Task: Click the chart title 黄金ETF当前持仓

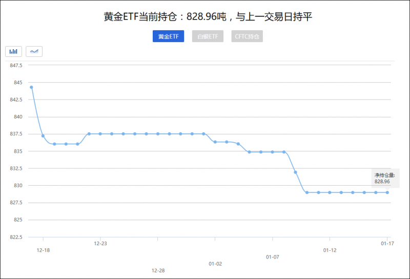Action: (208, 16)
